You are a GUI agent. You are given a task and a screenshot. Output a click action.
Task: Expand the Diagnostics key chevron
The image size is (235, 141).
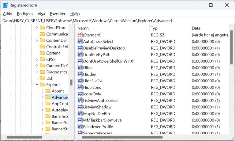[x=37, y=72]
